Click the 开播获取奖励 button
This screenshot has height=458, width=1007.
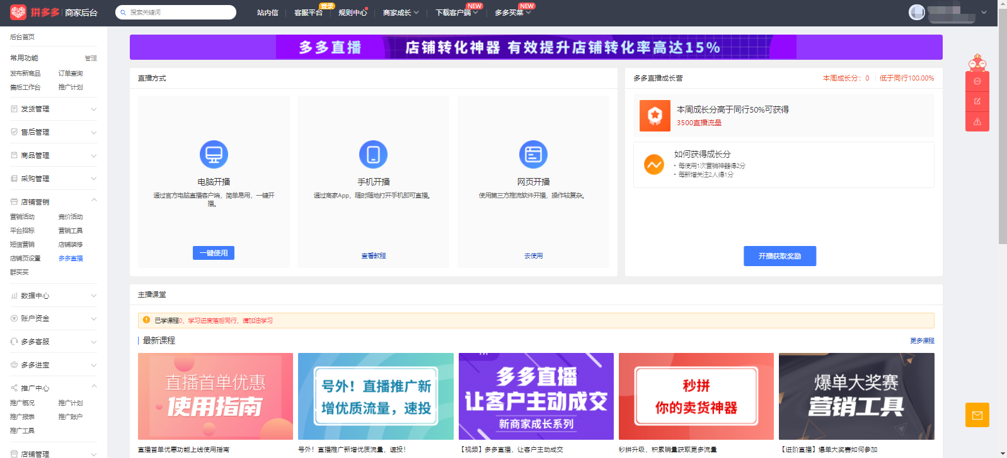(780, 256)
